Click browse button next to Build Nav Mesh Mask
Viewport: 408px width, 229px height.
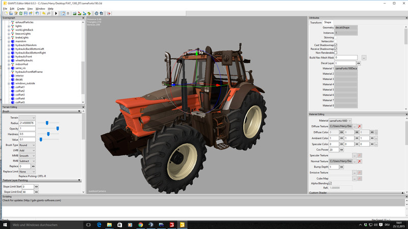click(x=364, y=58)
